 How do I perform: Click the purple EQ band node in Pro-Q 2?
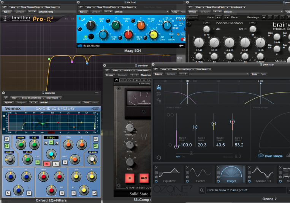(72, 62)
